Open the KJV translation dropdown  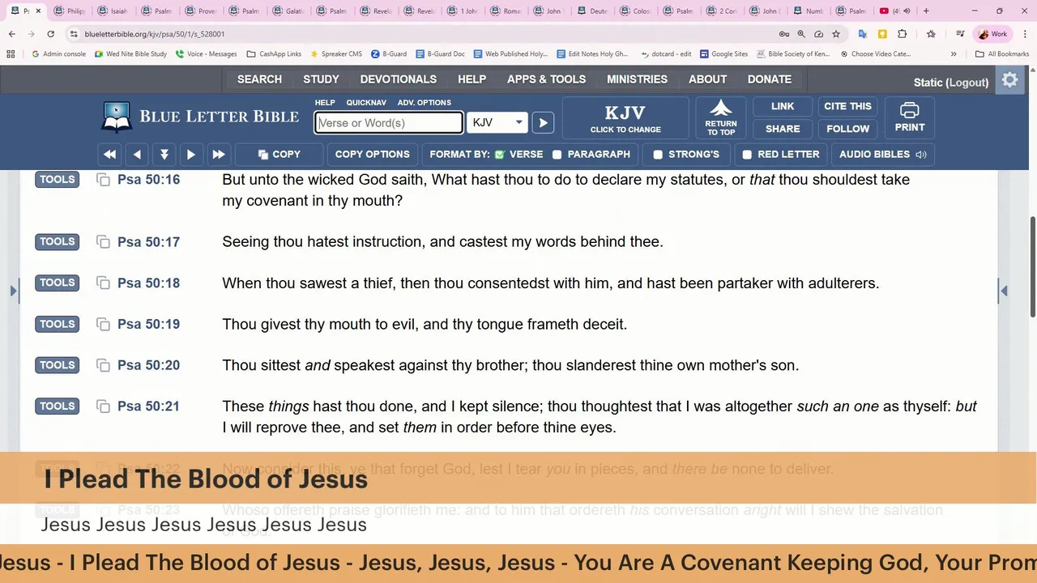(x=497, y=123)
